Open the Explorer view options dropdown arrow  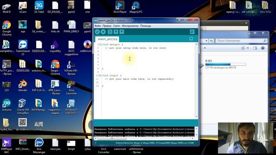coord(248,48)
